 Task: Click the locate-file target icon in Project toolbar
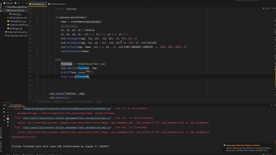coord(16,3)
